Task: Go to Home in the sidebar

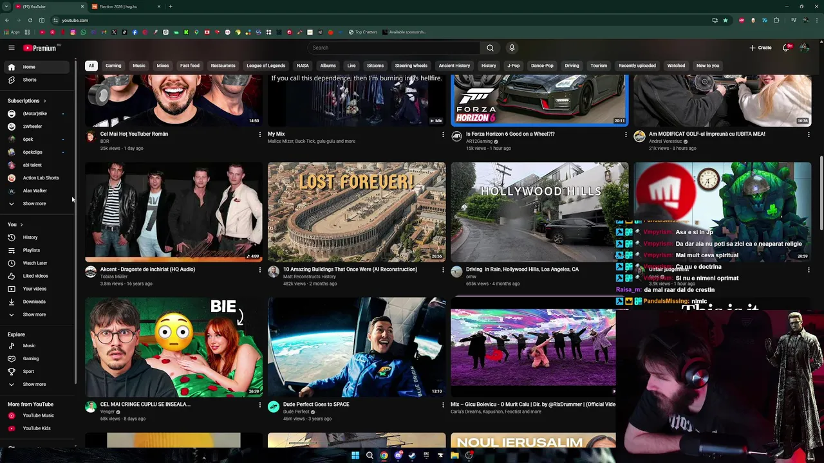Action: (x=35, y=67)
